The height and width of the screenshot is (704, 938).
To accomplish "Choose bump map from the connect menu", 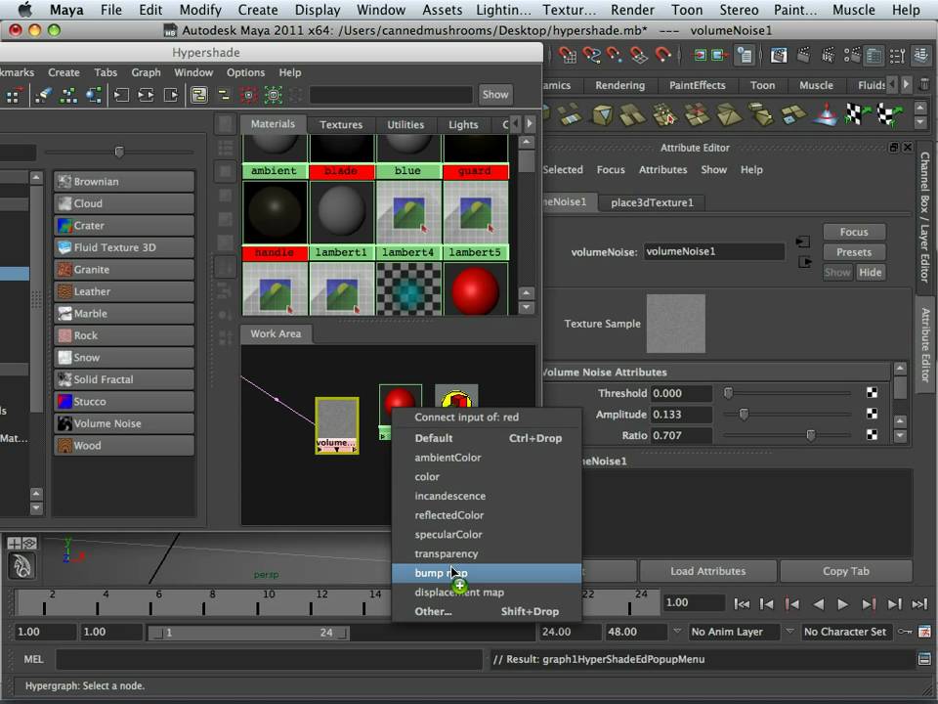I will [487, 573].
